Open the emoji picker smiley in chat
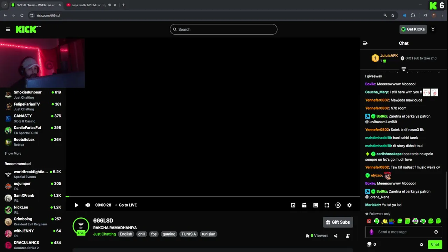 pyautogui.click(x=436, y=232)
